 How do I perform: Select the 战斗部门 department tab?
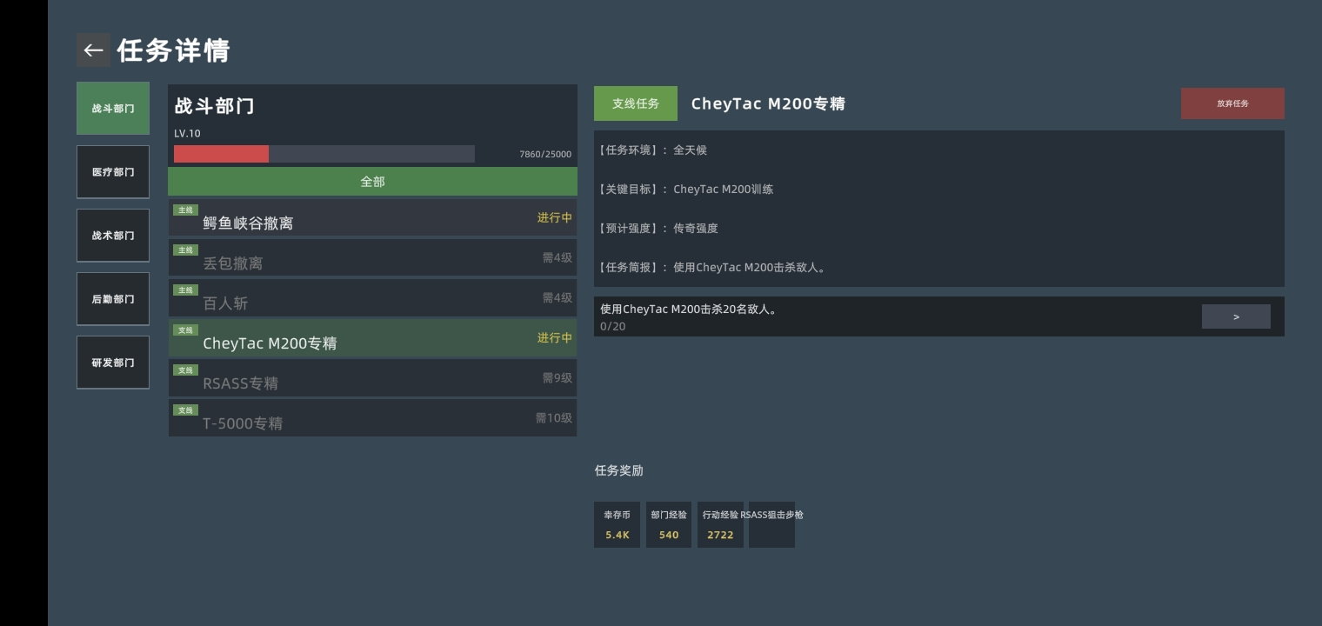tap(113, 109)
